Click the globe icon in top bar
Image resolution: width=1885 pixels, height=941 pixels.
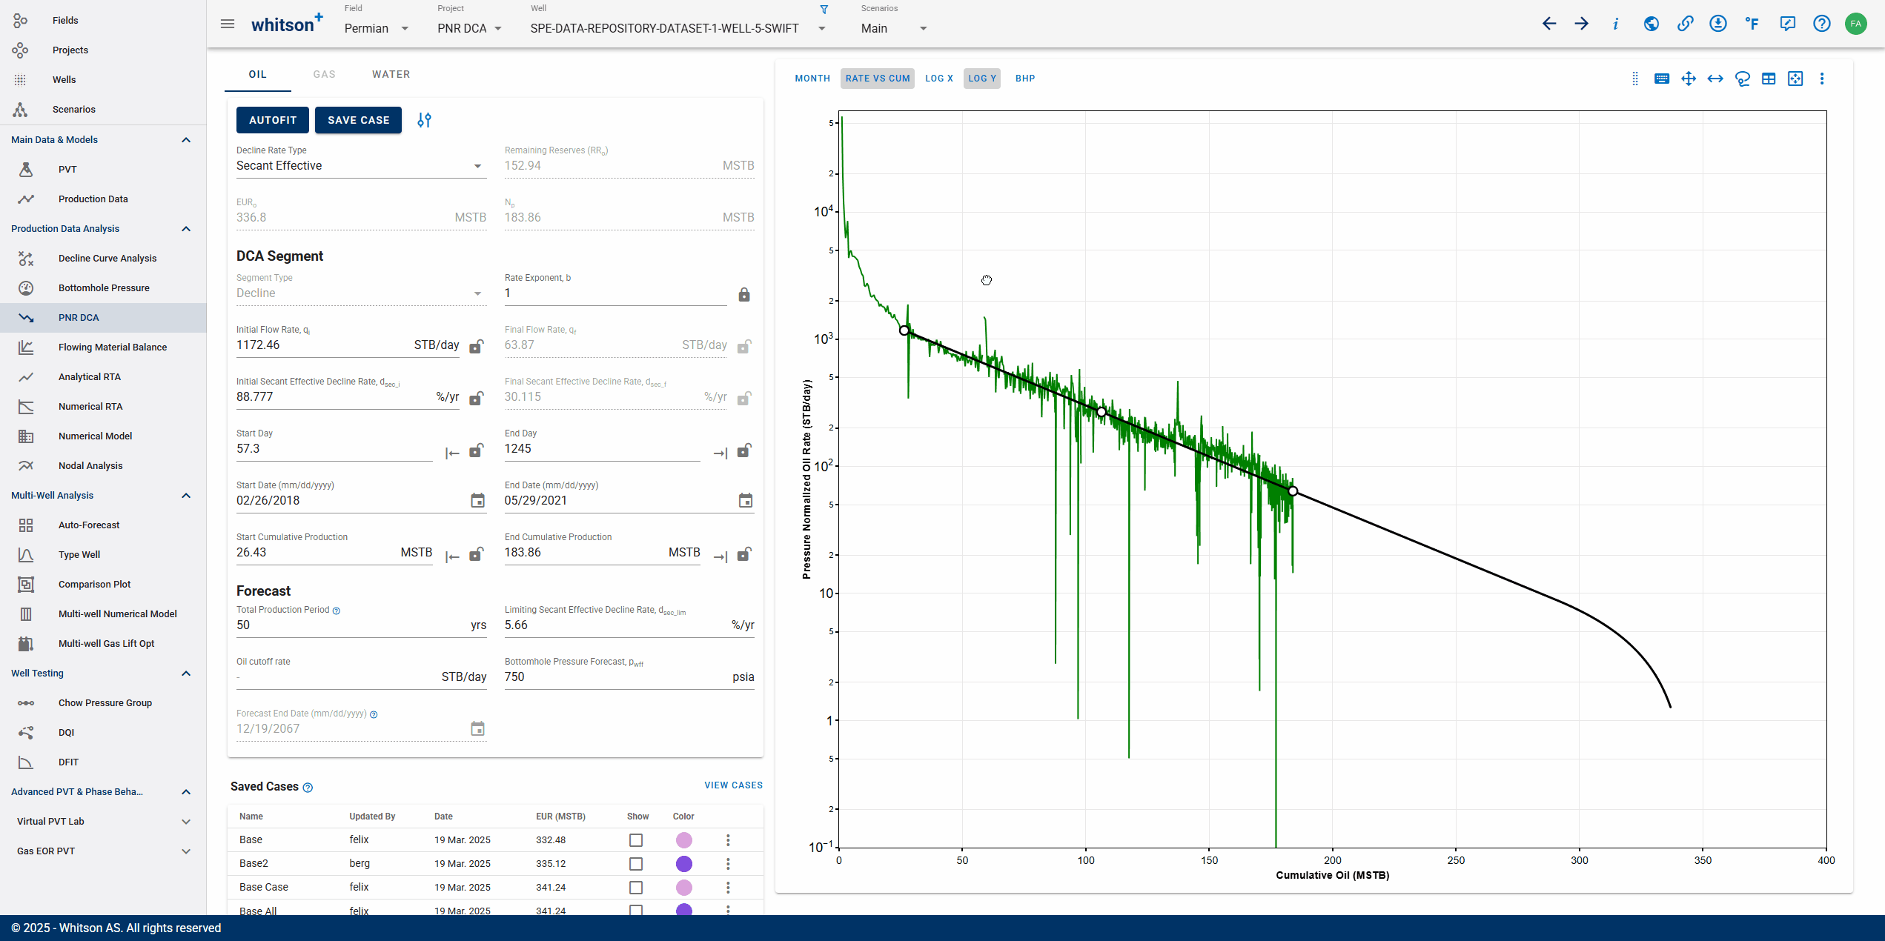point(1651,24)
